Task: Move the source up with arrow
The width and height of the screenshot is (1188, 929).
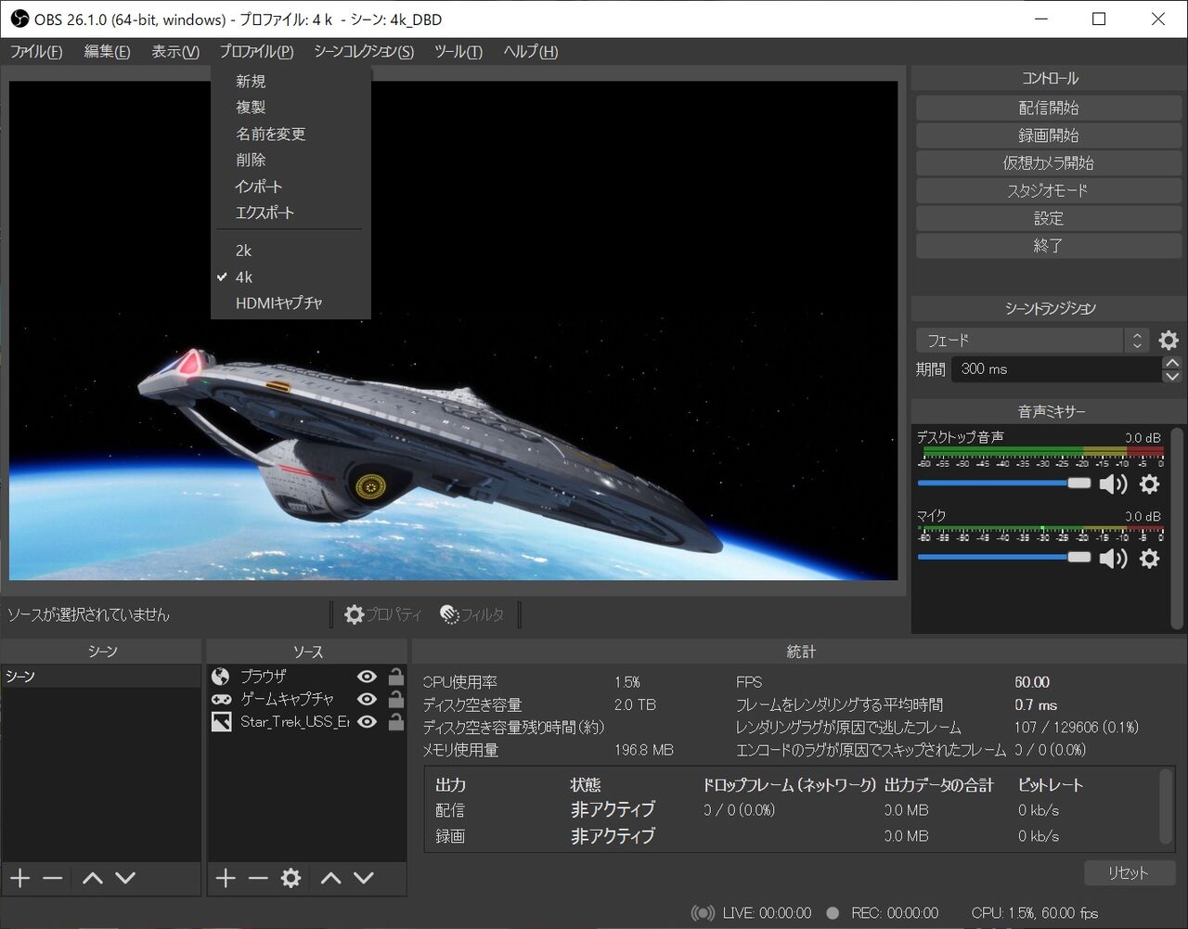Action: click(x=330, y=878)
